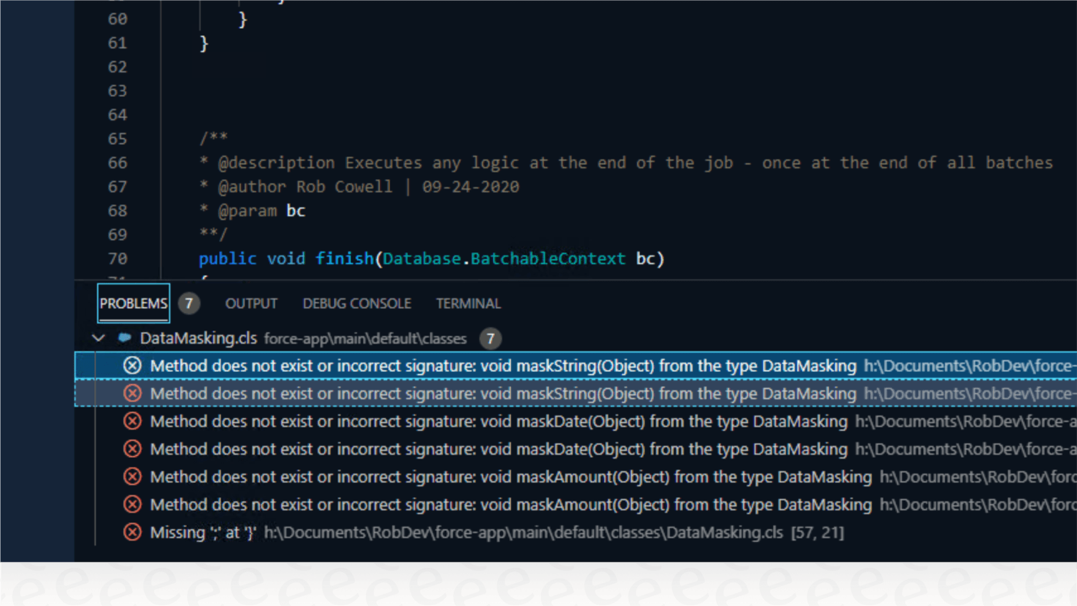Click the error icon beside the first maskDate problem
1077x606 pixels.
pyautogui.click(x=133, y=421)
